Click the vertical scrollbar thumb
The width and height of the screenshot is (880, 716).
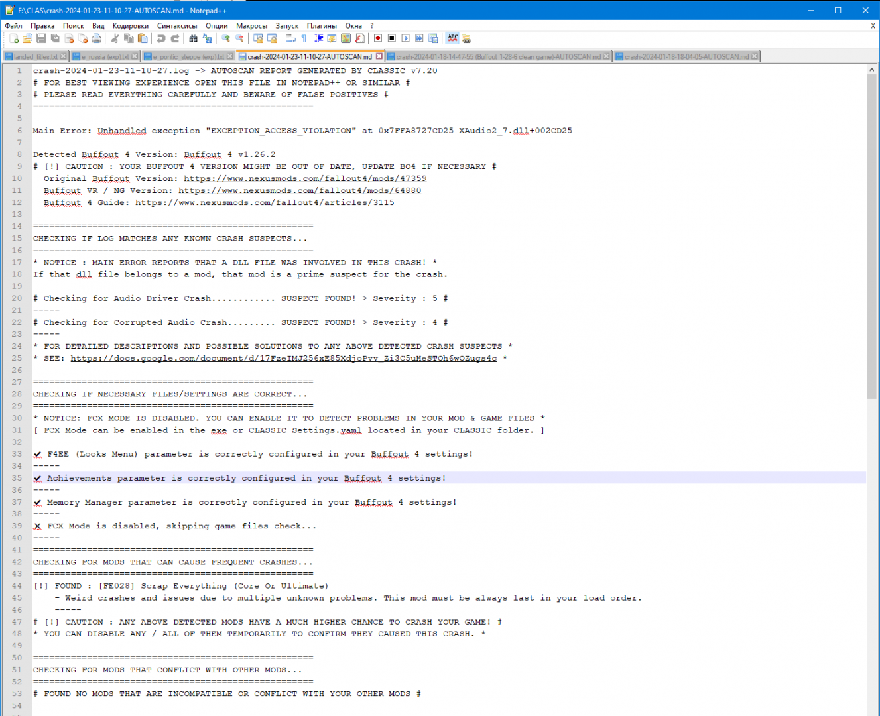tap(871, 232)
